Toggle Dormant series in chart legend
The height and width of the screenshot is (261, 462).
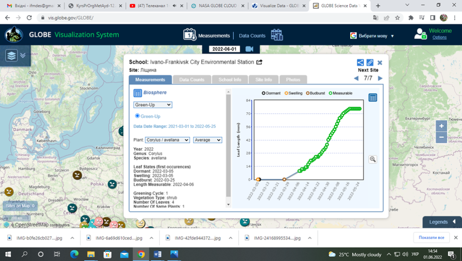coord(264,93)
